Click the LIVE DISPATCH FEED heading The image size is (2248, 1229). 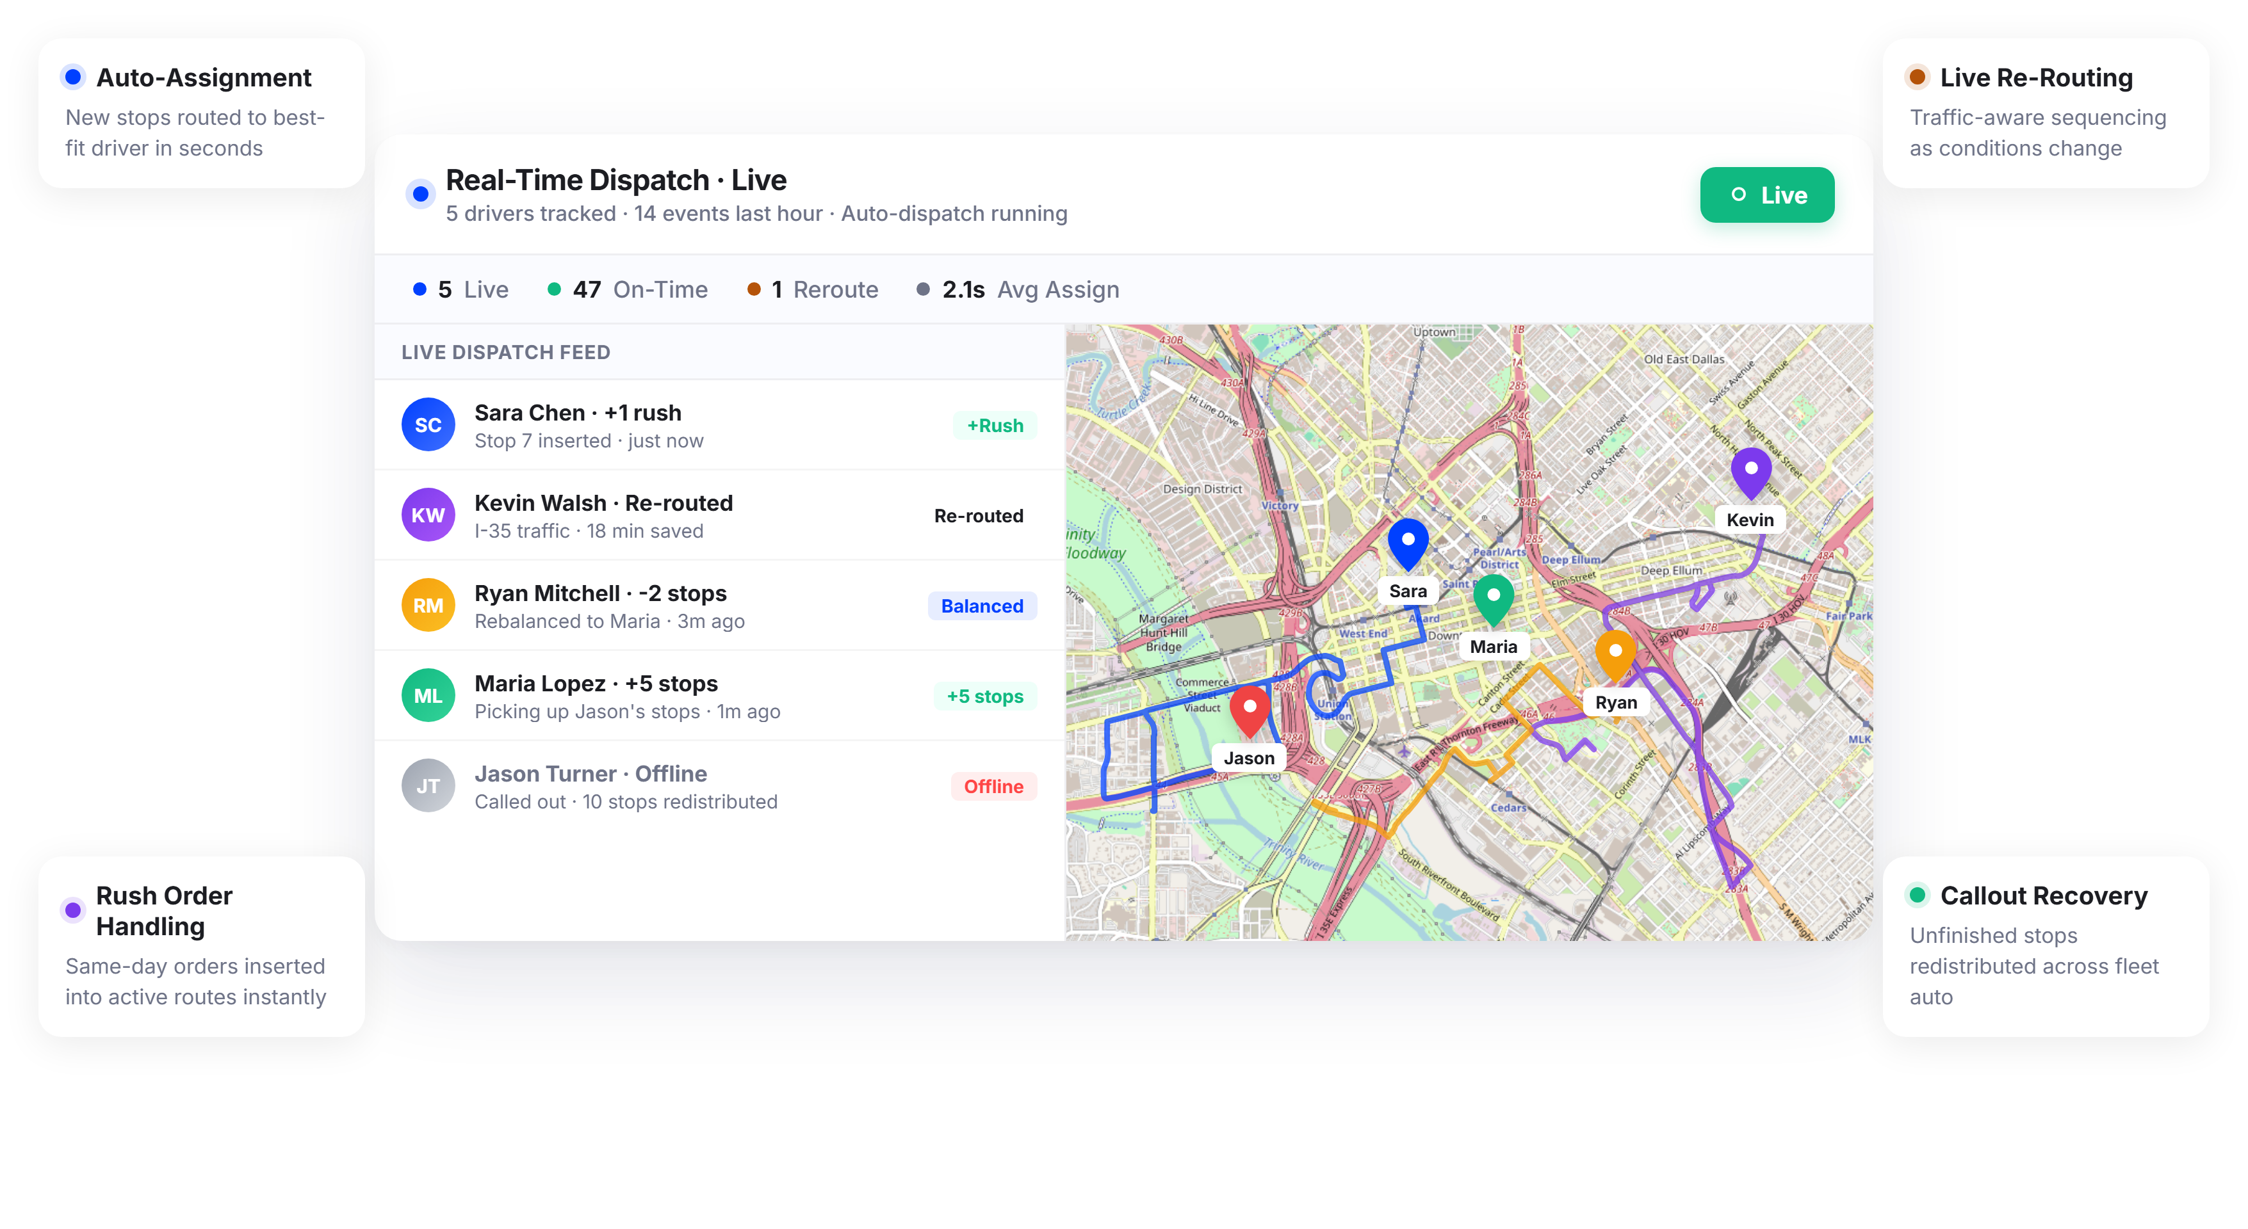point(505,353)
